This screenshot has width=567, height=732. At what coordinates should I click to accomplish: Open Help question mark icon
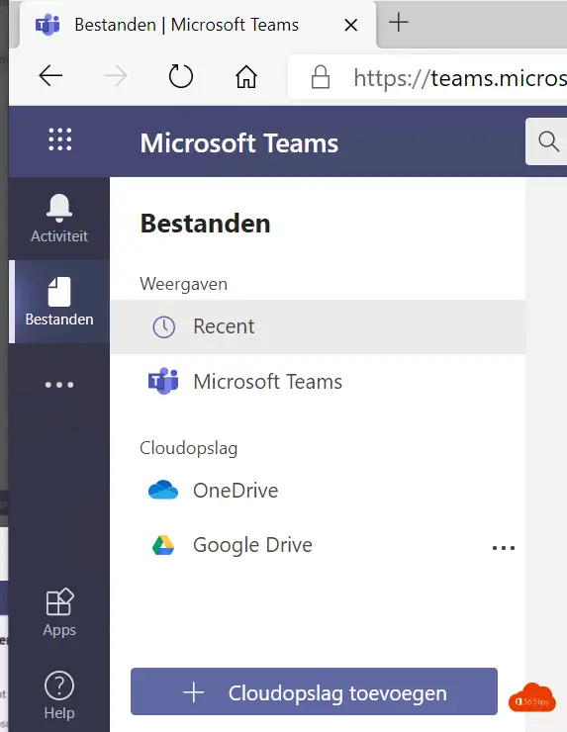pos(59,695)
